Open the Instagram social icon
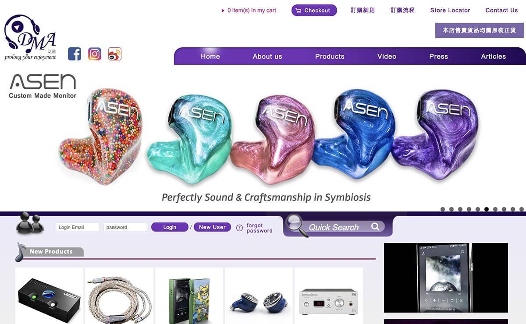 pos(95,54)
